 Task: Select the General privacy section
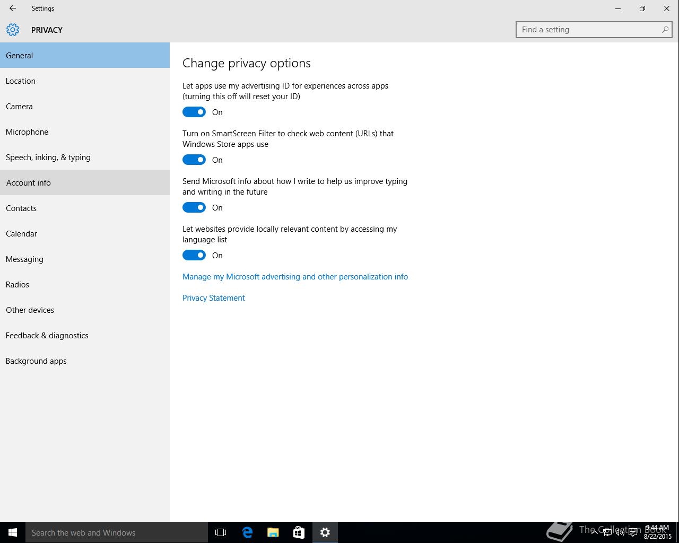pyautogui.click(x=85, y=55)
